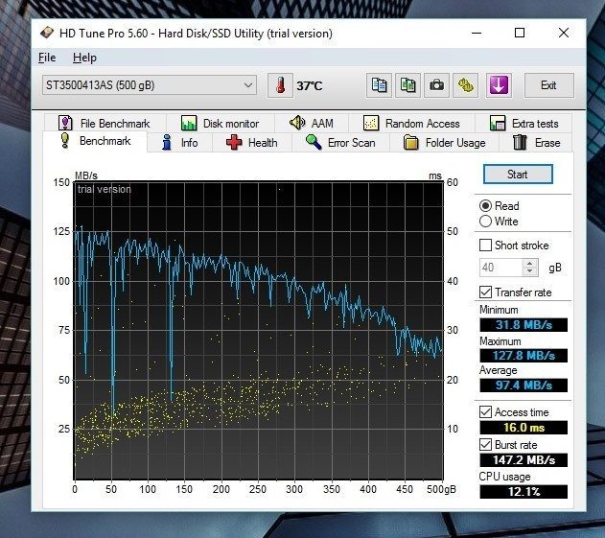Click the Folder Usage folder icon
This screenshot has width=605, height=538.
click(x=411, y=142)
